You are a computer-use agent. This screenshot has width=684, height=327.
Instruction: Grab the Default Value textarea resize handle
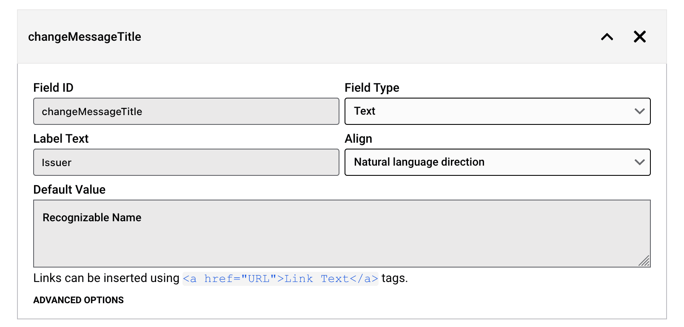click(644, 261)
